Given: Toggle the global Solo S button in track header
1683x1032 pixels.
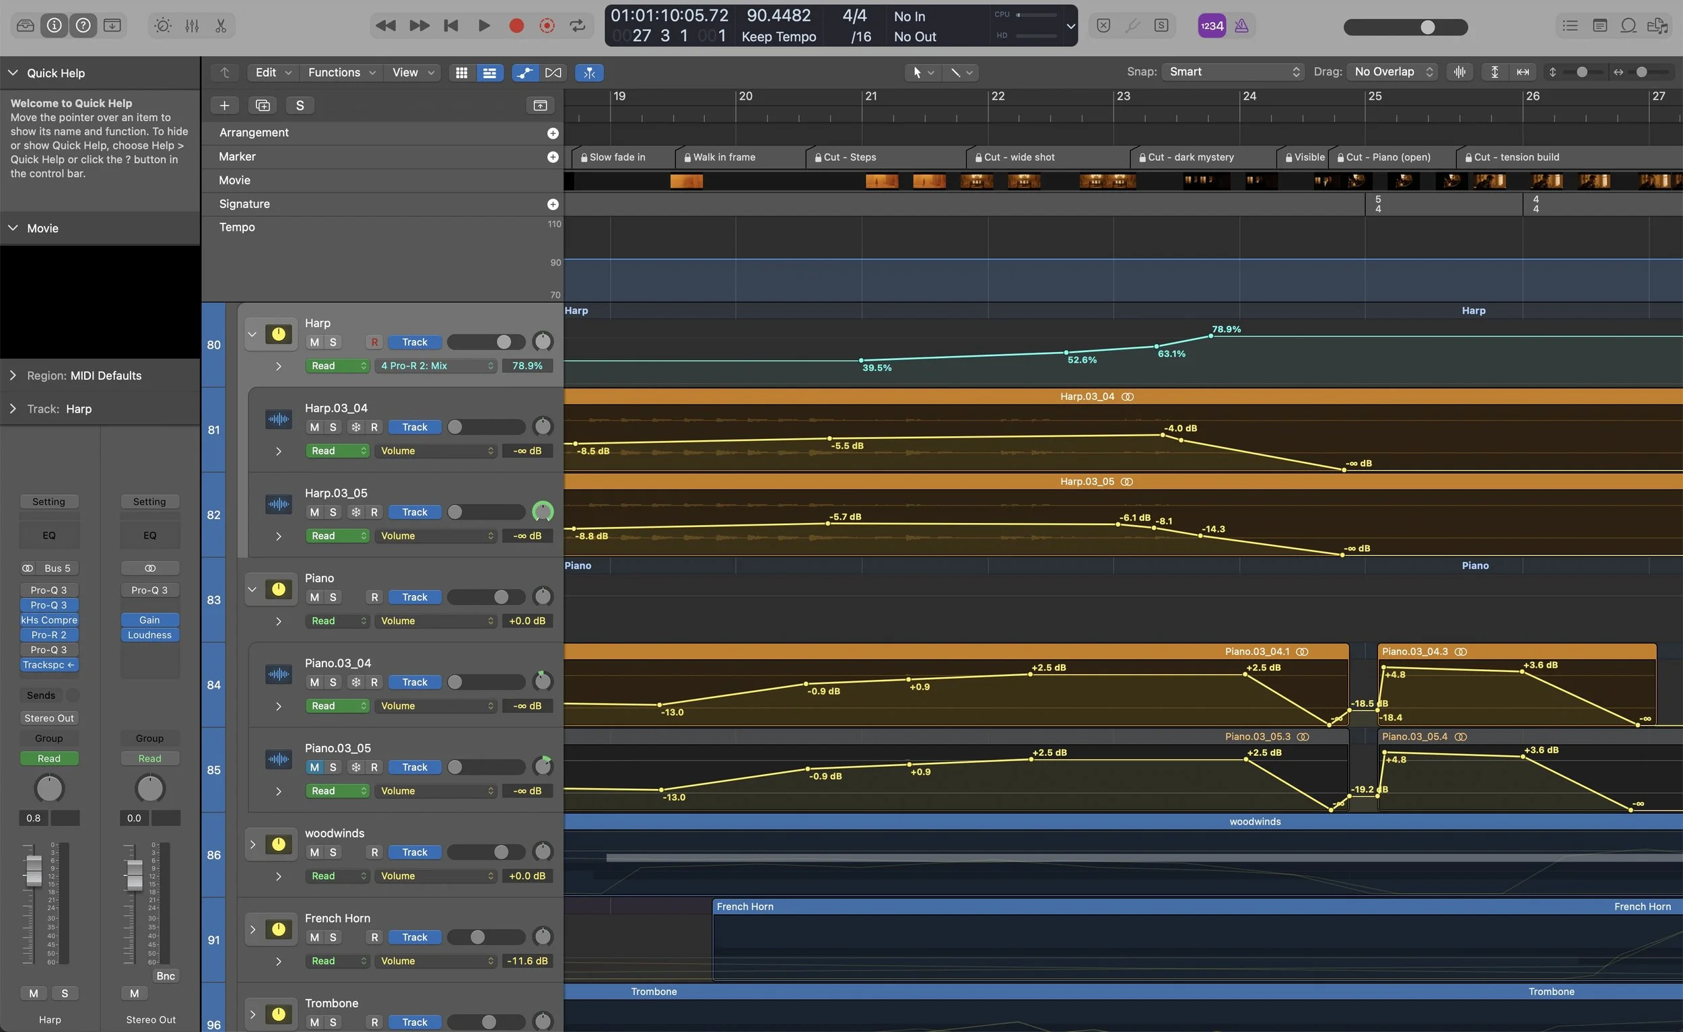Looking at the screenshot, I should [x=300, y=105].
